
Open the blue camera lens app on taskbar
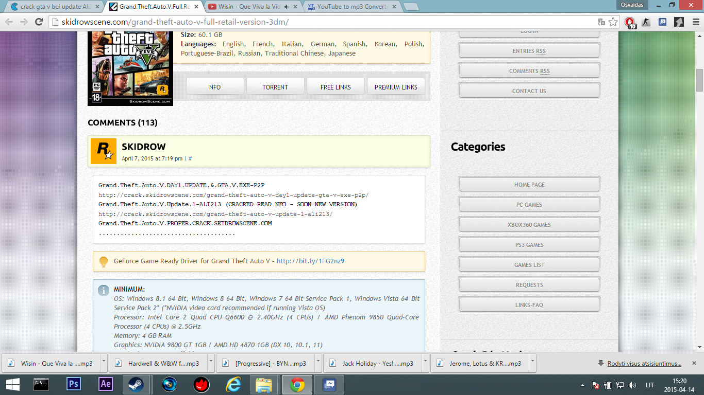(x=169, y=384)
